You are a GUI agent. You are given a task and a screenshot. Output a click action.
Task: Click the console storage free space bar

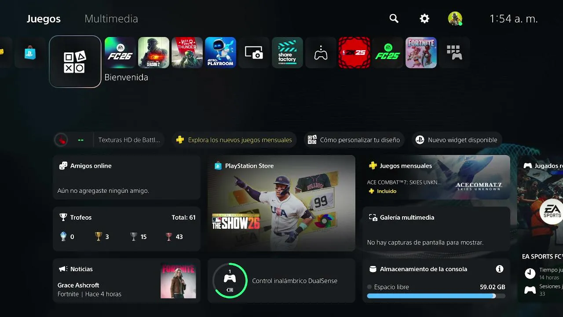tap(436, 296)
